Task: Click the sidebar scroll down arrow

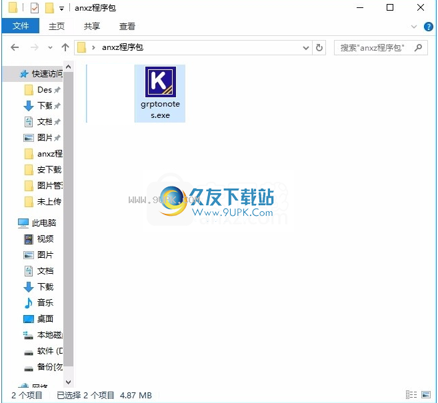Action: [69, 382]
